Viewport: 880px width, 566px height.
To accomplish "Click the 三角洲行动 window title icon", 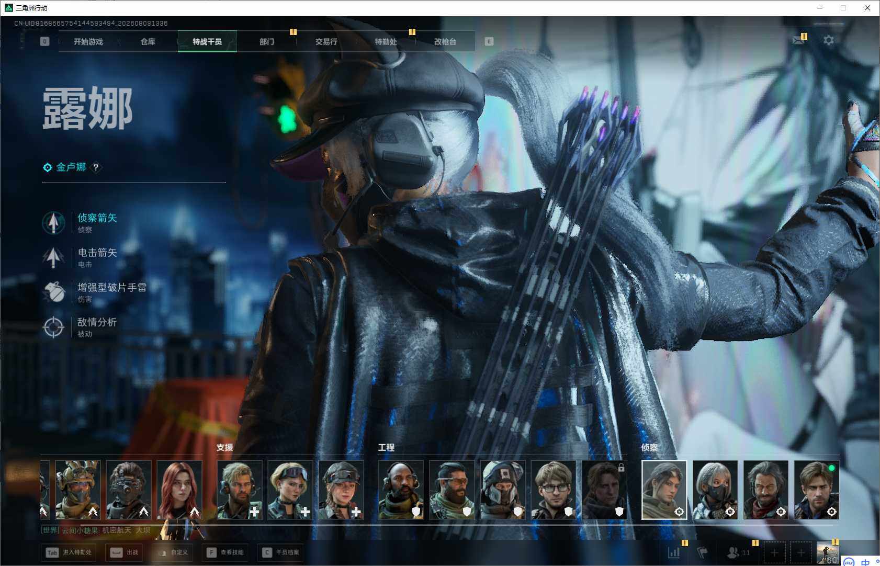I will pyautogui.click(x=8, y=8).
